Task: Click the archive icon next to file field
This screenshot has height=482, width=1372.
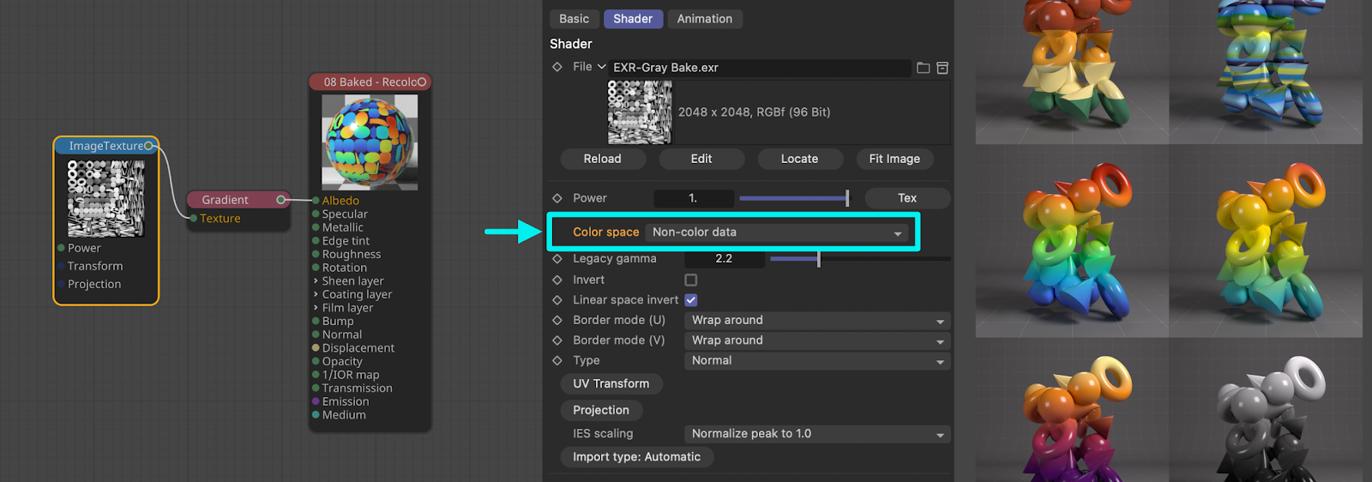Action: point(942,68)
